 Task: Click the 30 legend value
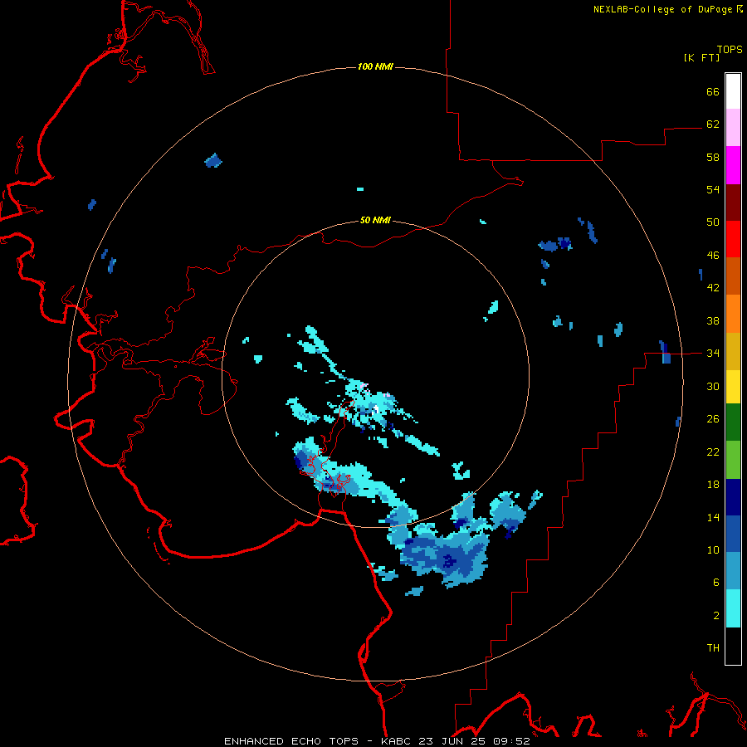713,386
